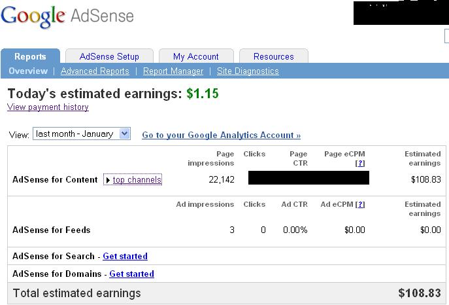
Task: Click the Feeds ad impressions value 3
Action: point(232,230)
